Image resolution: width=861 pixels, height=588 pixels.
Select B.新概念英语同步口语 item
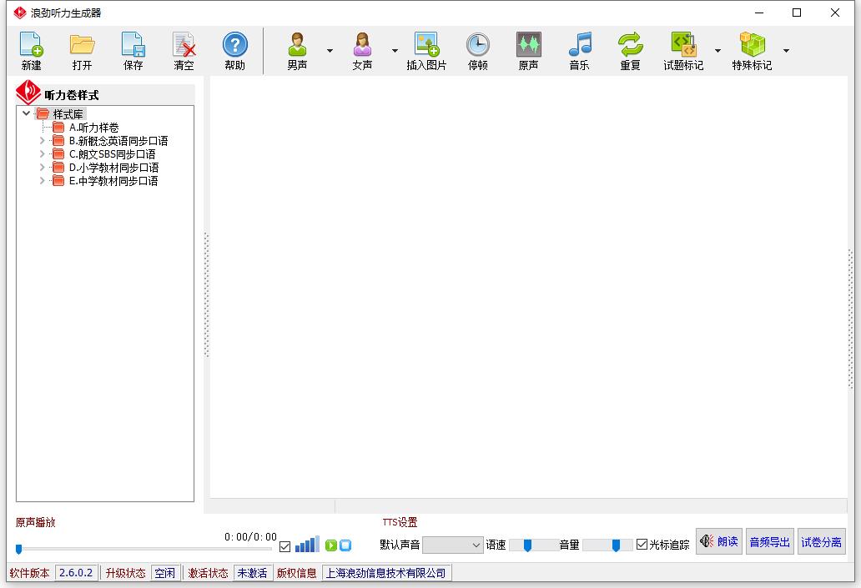118,141
